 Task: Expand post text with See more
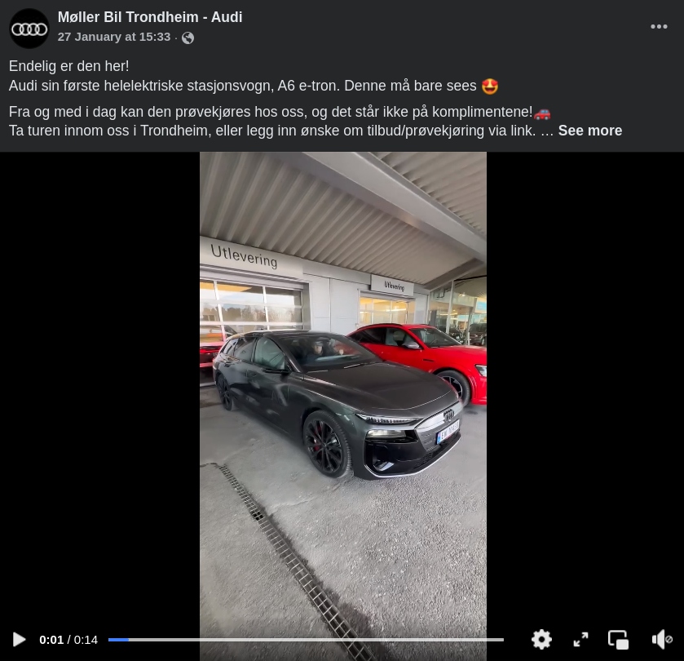(589, 131)
